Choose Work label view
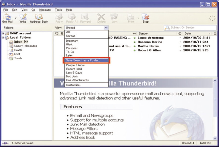219x147 pixels. point(87,45)
